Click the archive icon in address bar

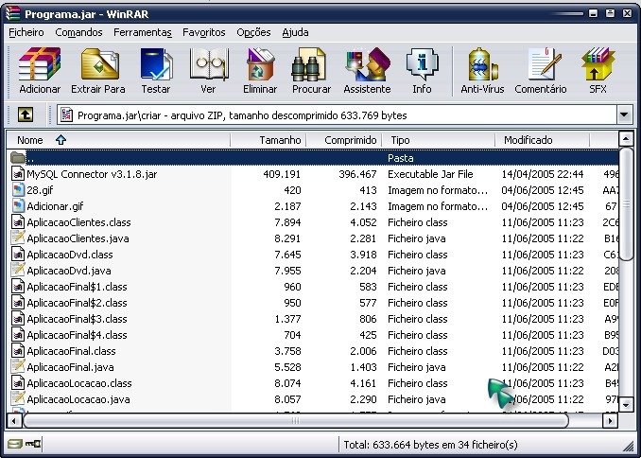pos(66,115)
